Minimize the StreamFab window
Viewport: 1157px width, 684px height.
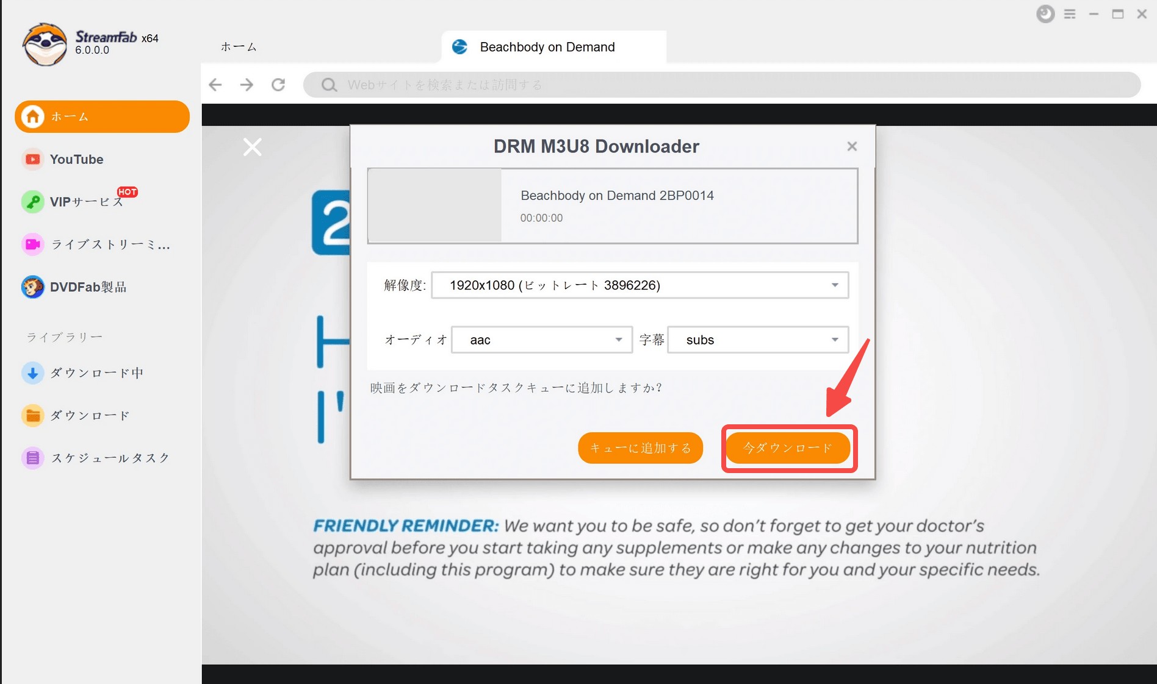point(1094,14)
